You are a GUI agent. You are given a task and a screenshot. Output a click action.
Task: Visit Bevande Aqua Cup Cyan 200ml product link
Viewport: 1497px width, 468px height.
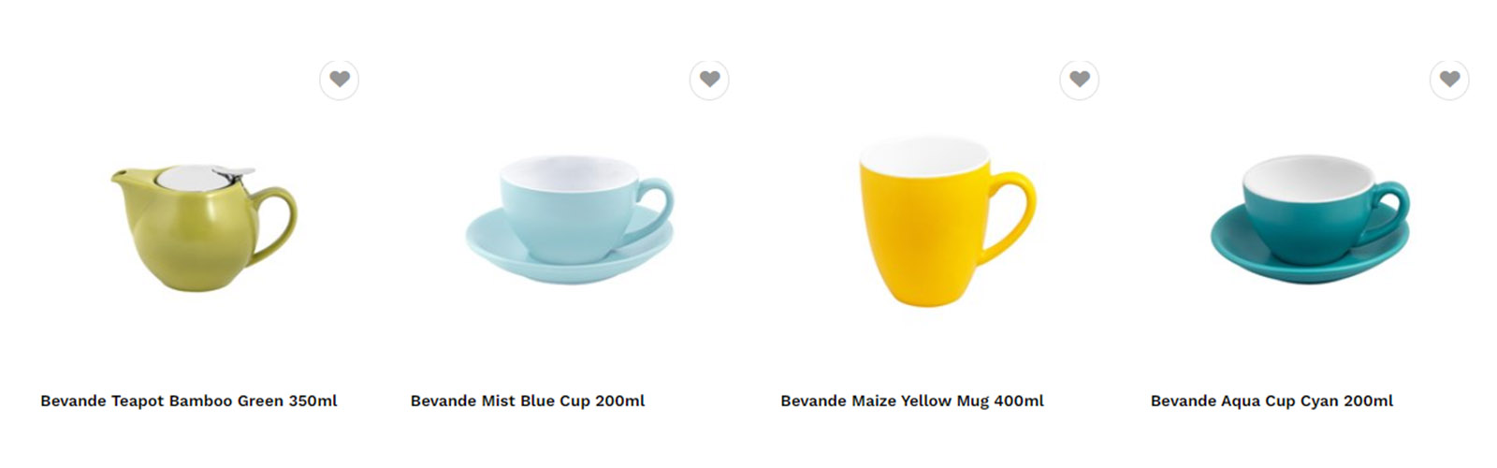pos(1272,401)
